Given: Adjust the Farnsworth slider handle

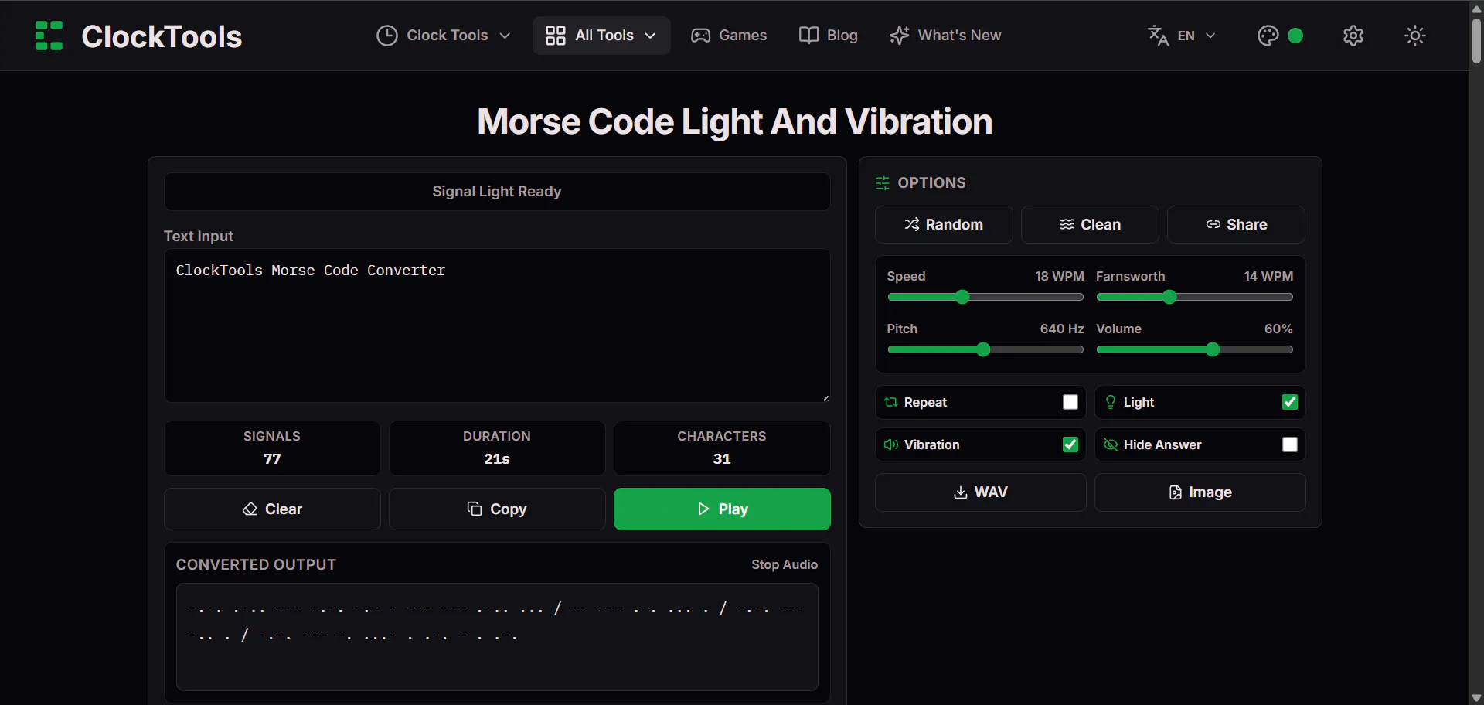Looking at the screenshot, I should (1169, 297).
